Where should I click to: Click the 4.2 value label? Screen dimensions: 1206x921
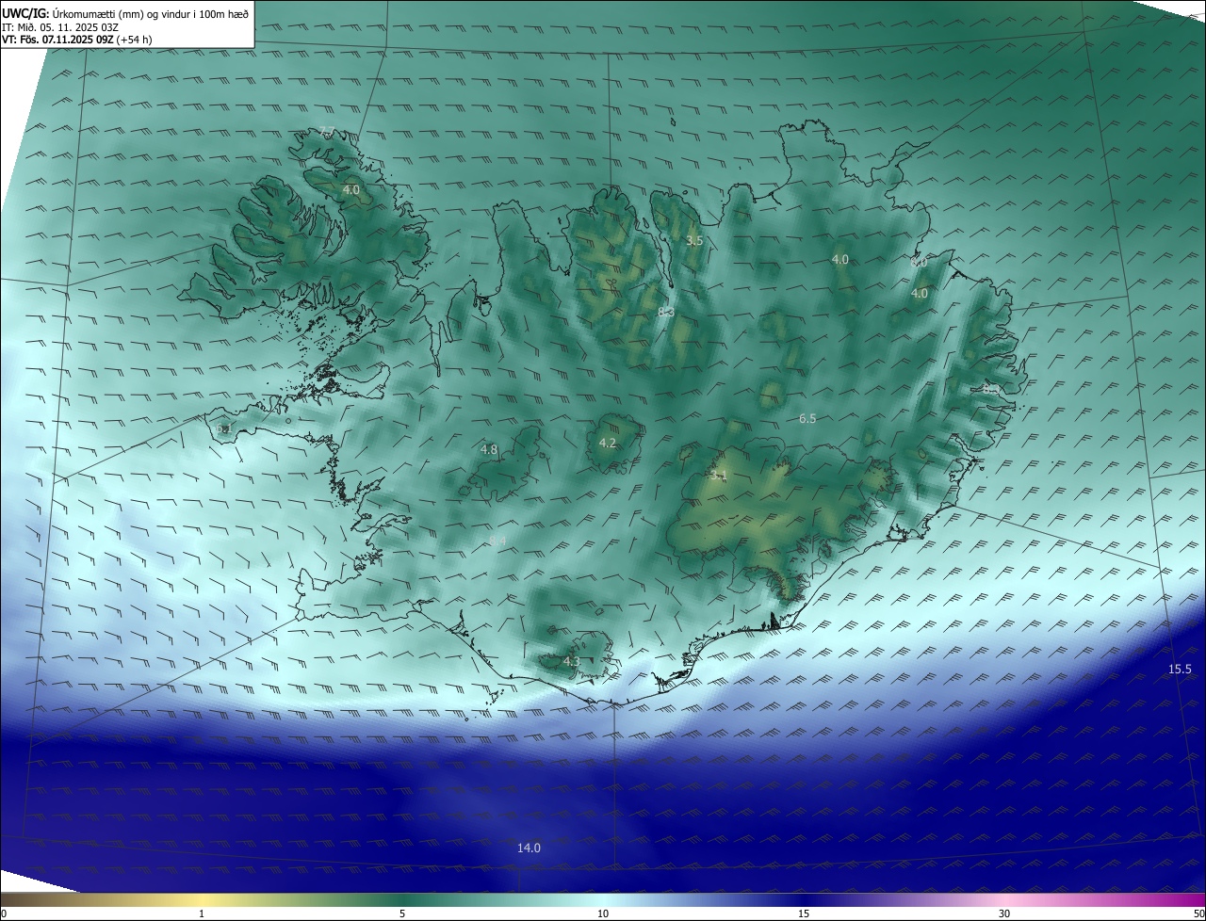tap(608, 443)
